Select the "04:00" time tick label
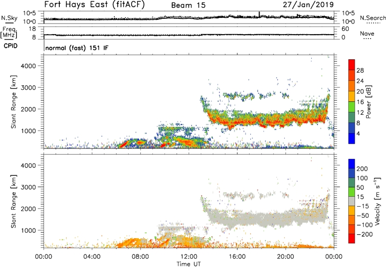386x267 pixels. [x=92, y=257]
